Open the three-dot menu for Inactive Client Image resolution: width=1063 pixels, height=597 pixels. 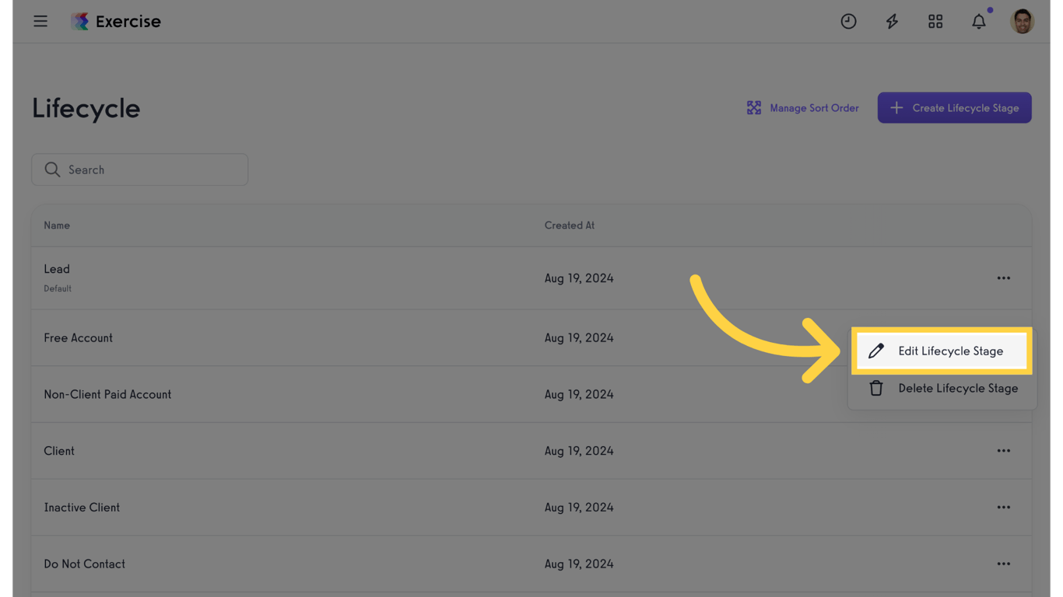(1003, 508)
